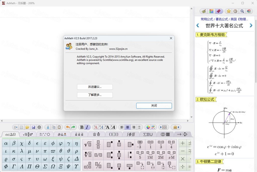Open a file with the folder icon
Screen dimensions: 257x172
click(x=27, y=127)
